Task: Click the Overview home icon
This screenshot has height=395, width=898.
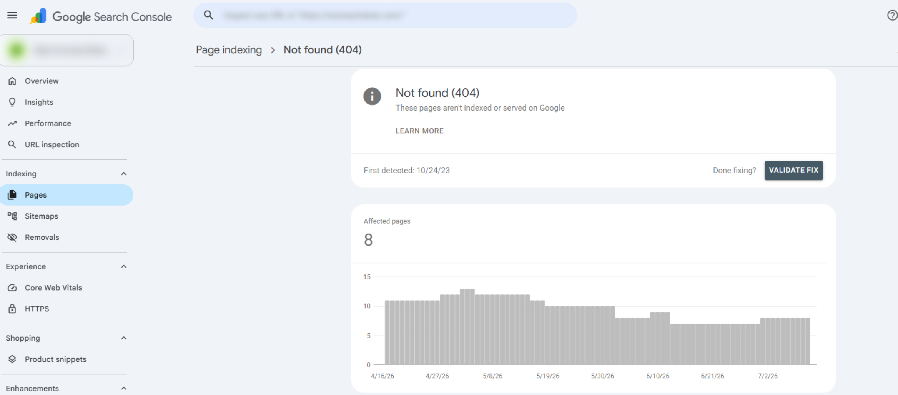Action: pyautogui.click(x=12, y=81)
